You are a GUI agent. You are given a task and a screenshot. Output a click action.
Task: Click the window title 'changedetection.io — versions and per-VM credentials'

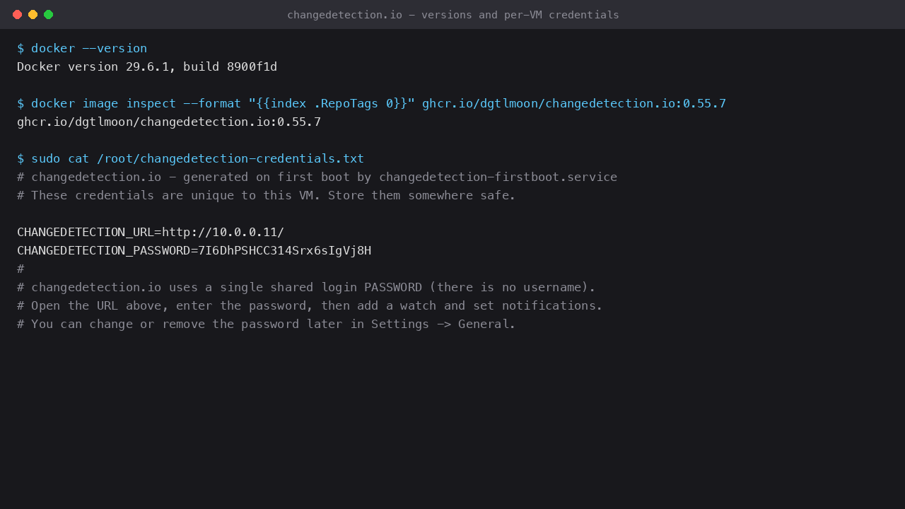(452, 14)
